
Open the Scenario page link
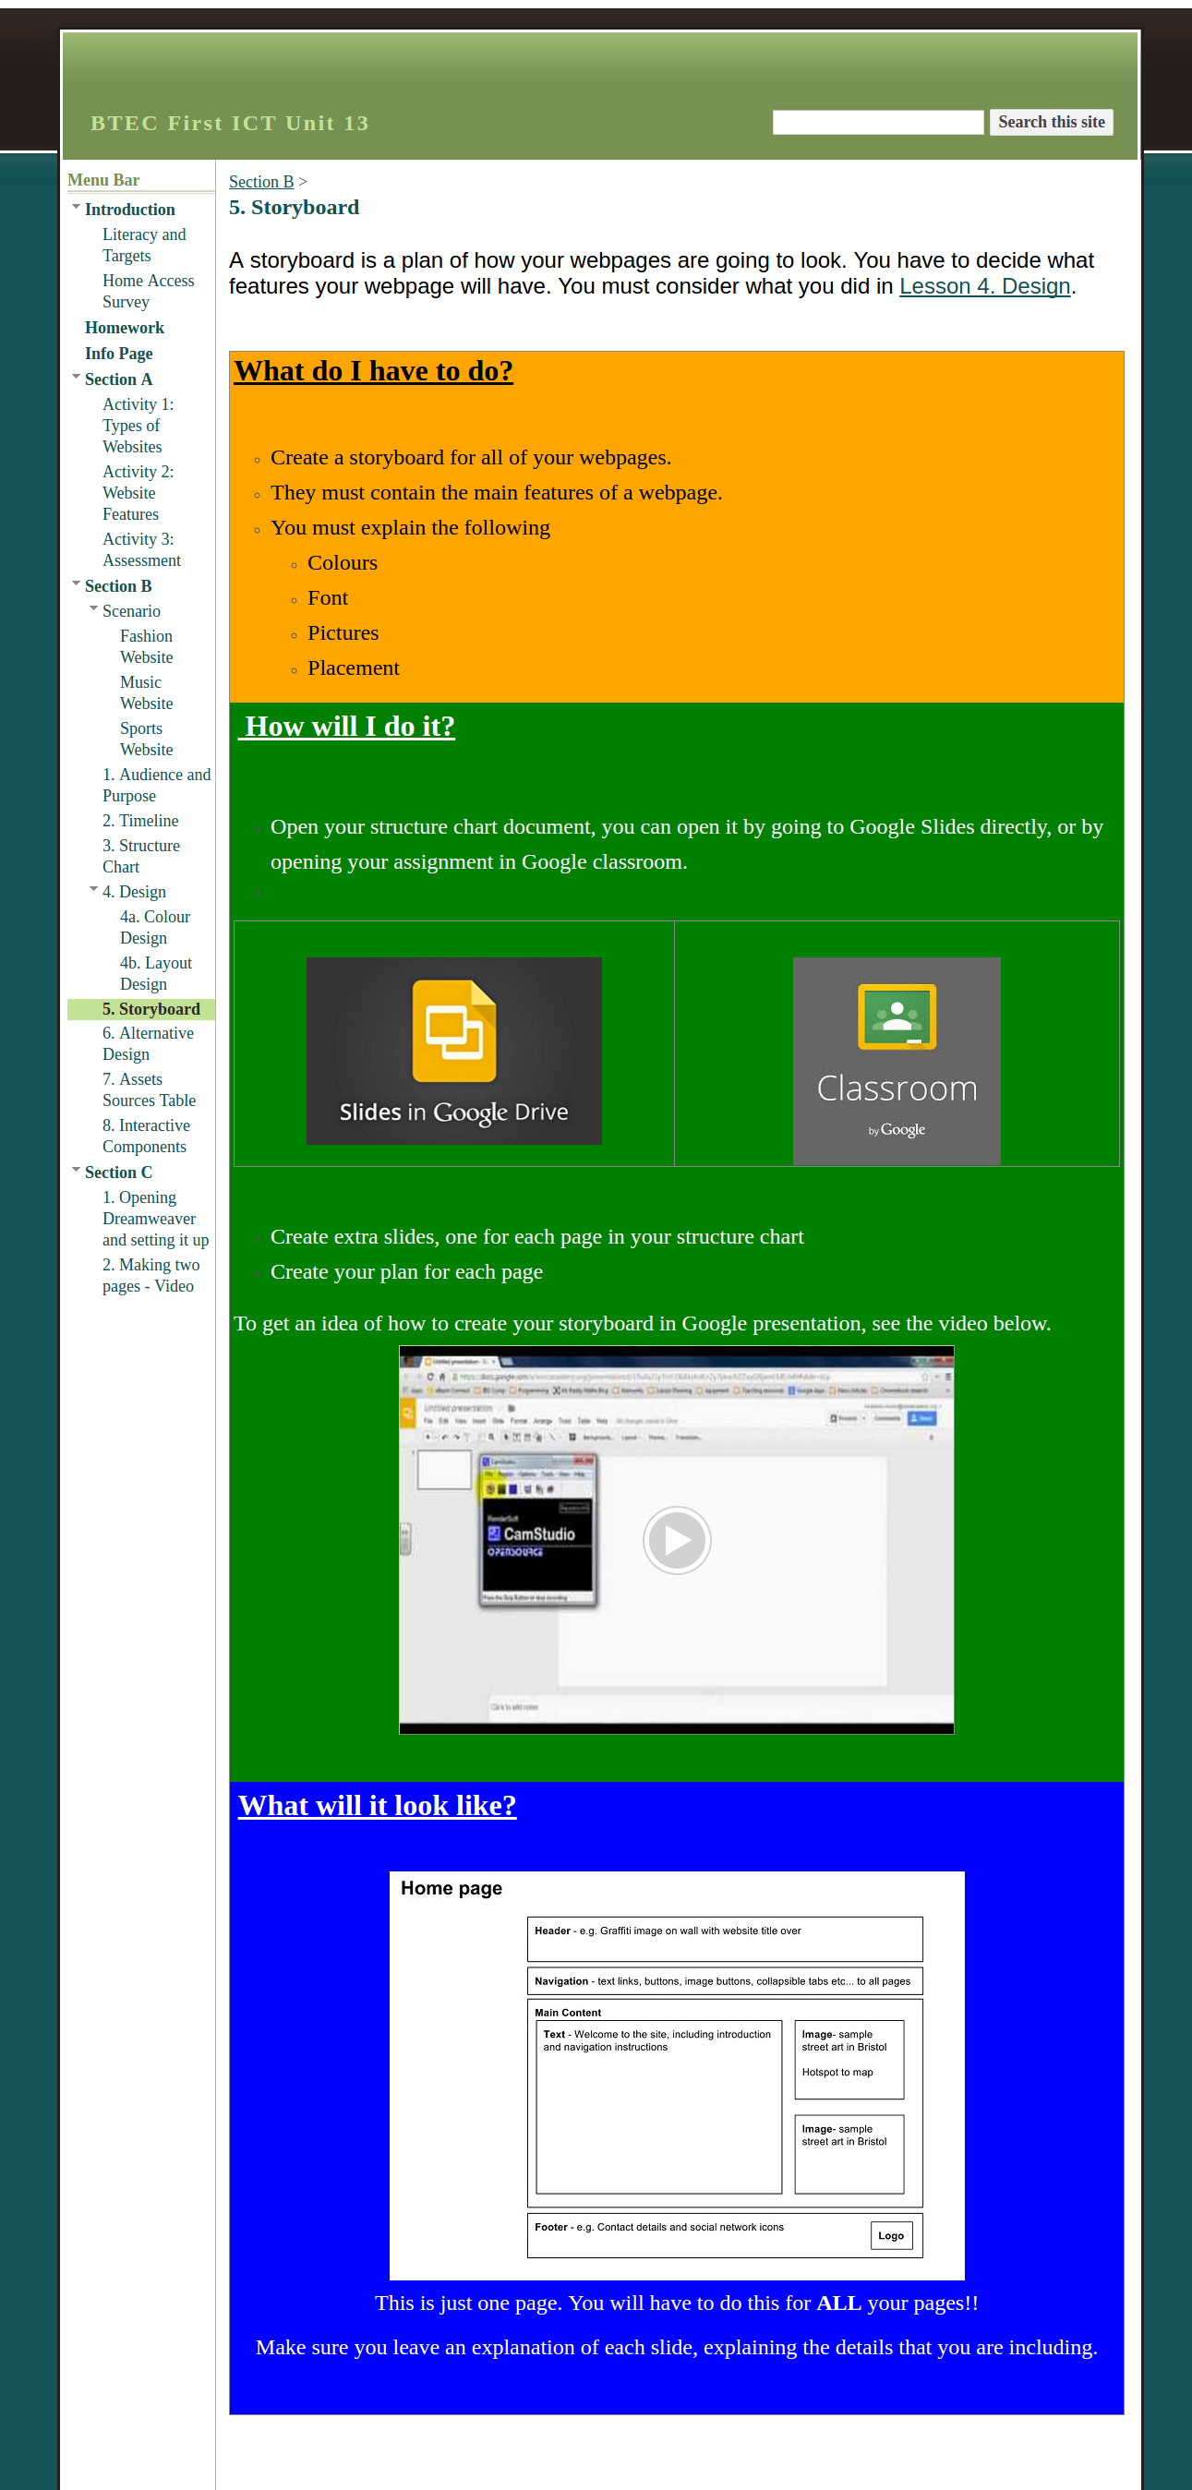coord(131,611)
